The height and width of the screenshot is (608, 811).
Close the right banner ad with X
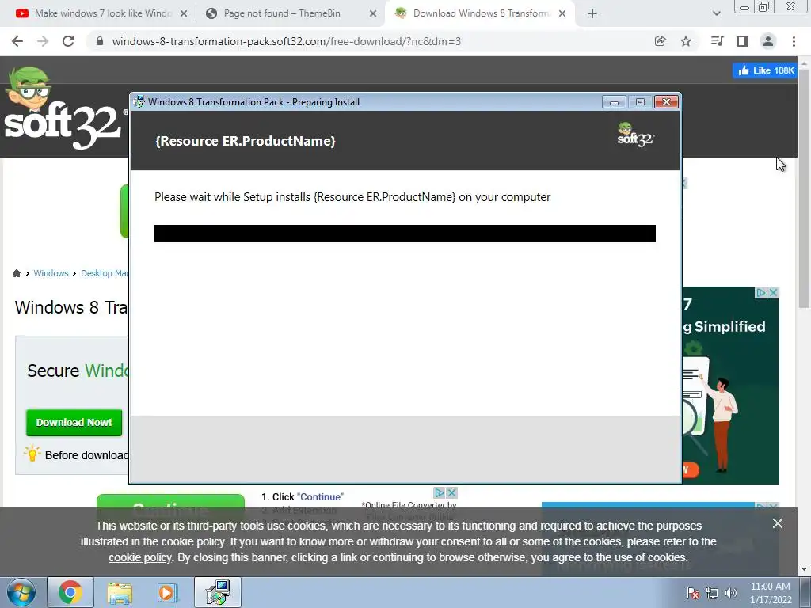(x=773, y=293)
